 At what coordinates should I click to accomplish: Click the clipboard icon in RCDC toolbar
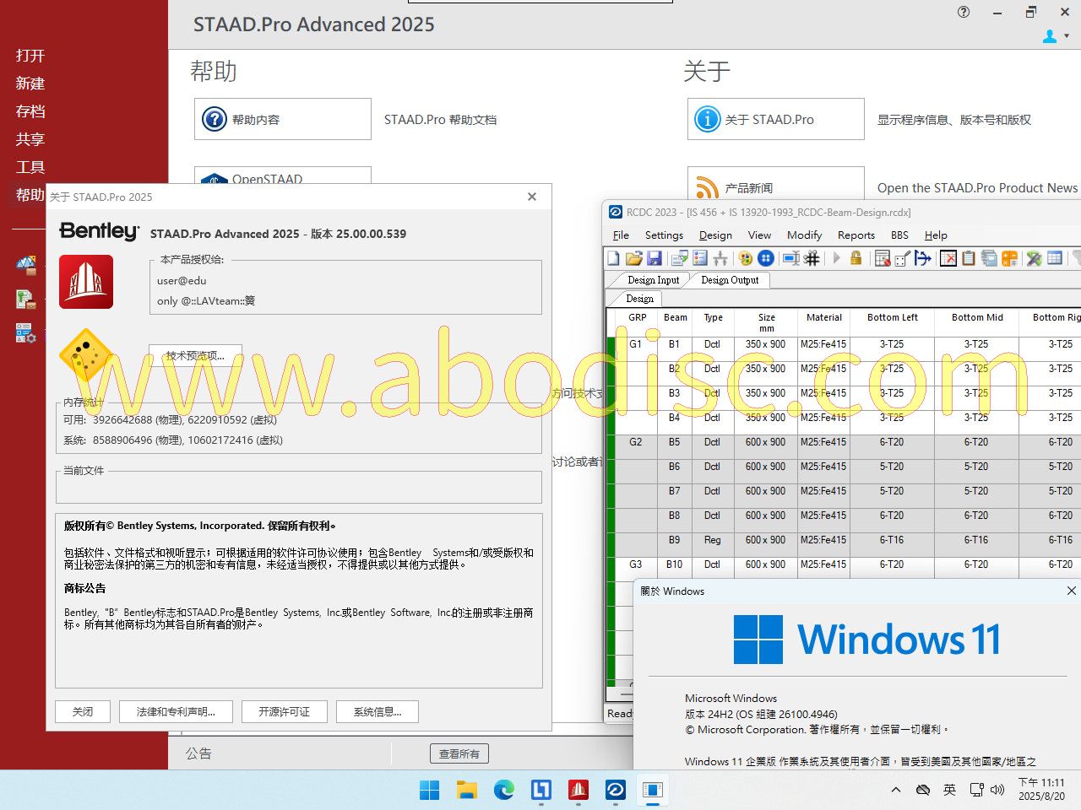point(969,258)
